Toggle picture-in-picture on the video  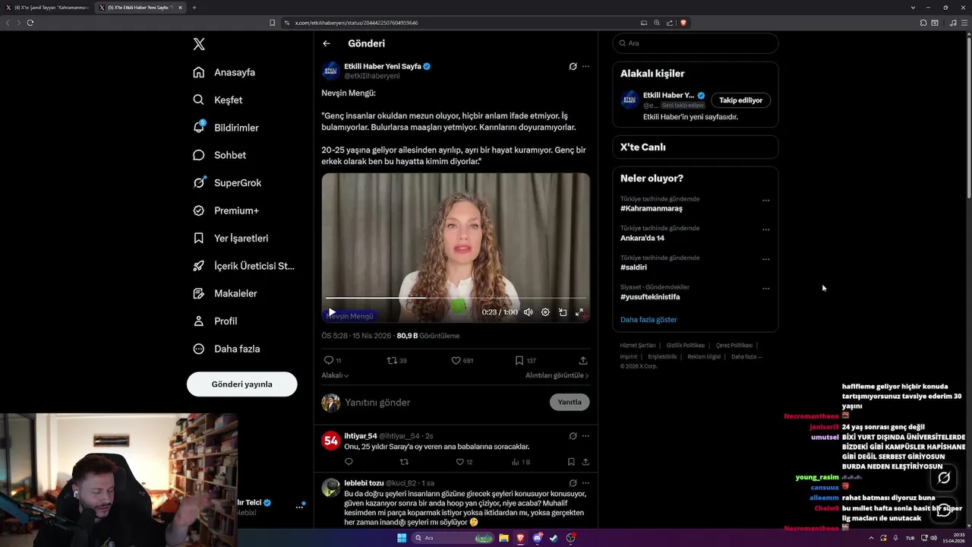tap(563, 312)
